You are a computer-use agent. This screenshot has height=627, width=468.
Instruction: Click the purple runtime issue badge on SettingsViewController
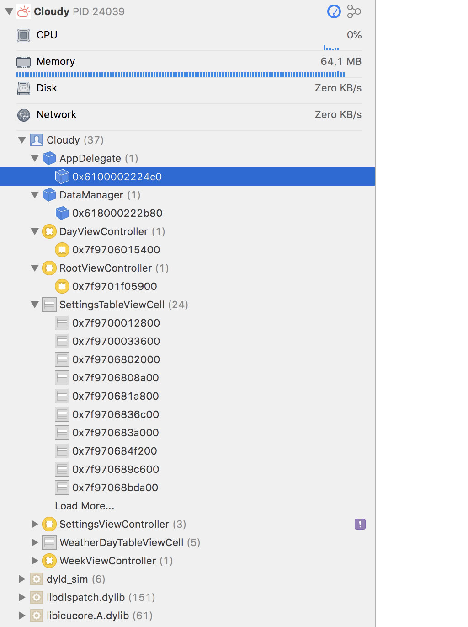360,524
